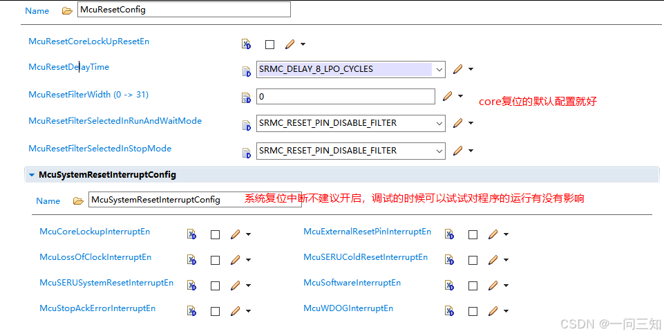
Task: Click the pencil edit icon for McuSERUSystemResetInterruptEn
Action: tap(236, 286)
